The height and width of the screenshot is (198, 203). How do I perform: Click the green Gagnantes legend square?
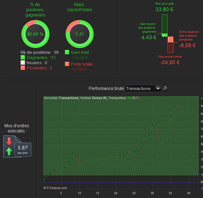(x=23, y=57)
